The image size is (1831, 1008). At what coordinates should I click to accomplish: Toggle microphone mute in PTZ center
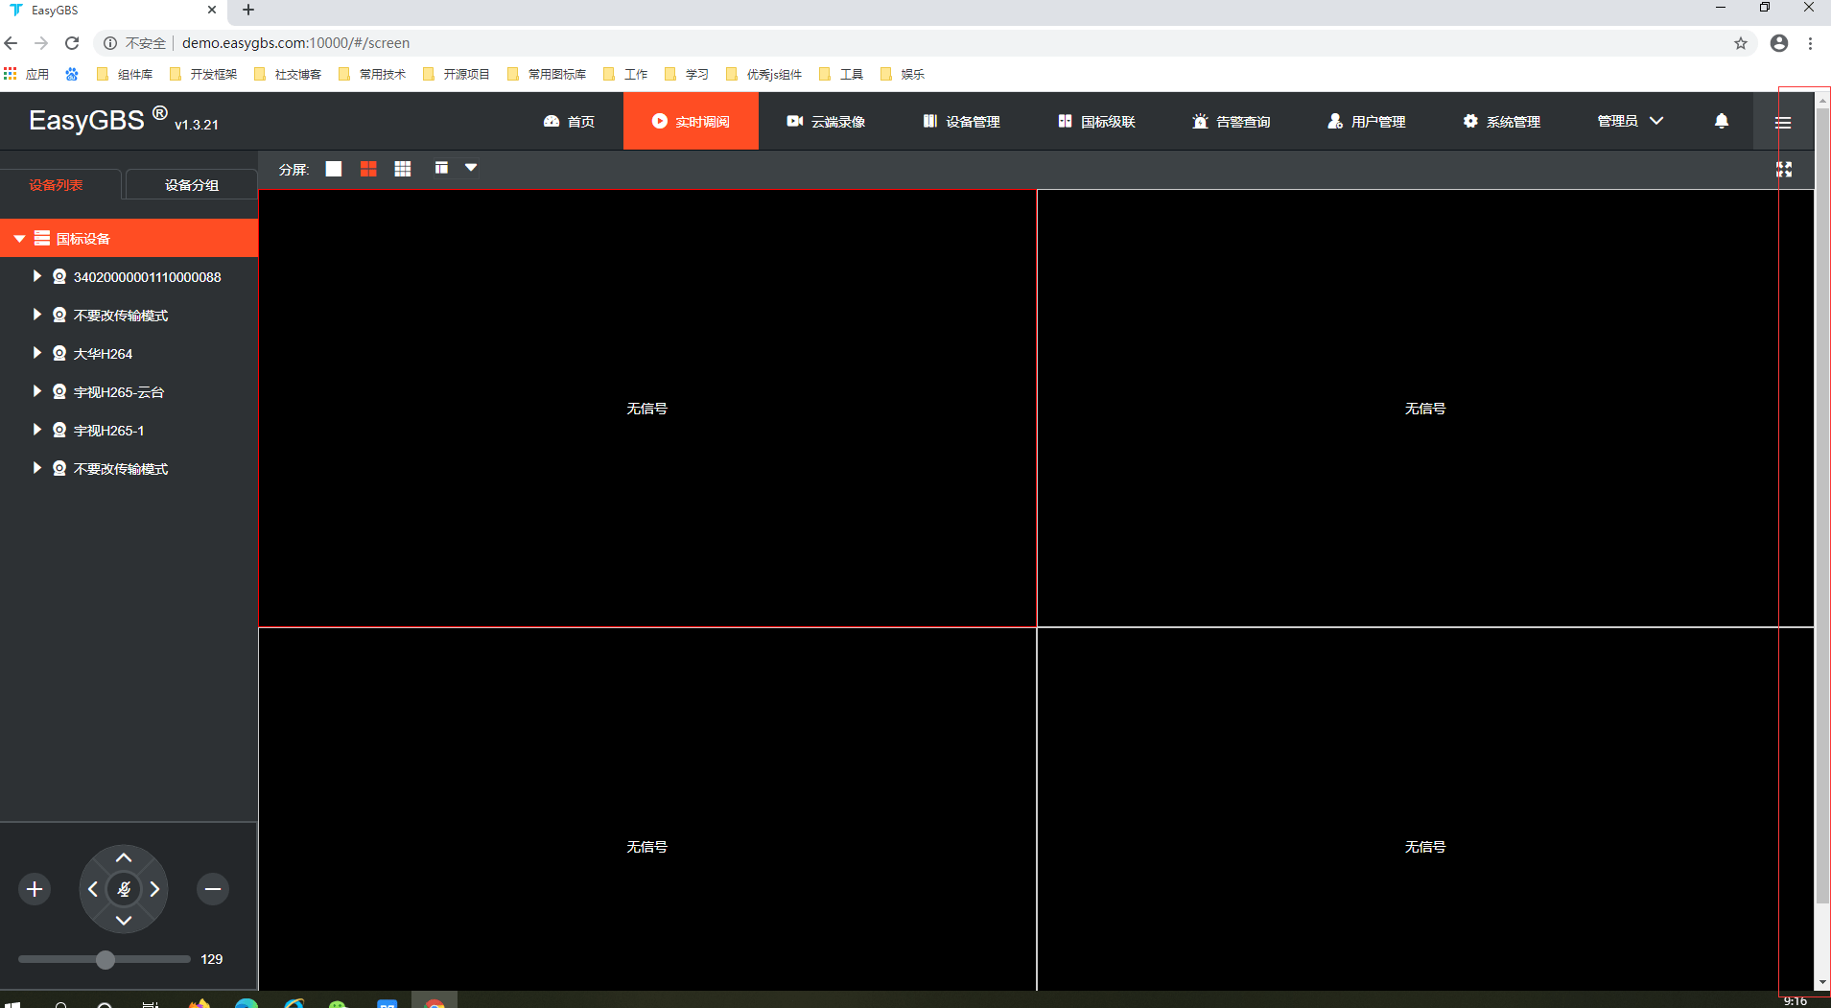tap(124, 889)
